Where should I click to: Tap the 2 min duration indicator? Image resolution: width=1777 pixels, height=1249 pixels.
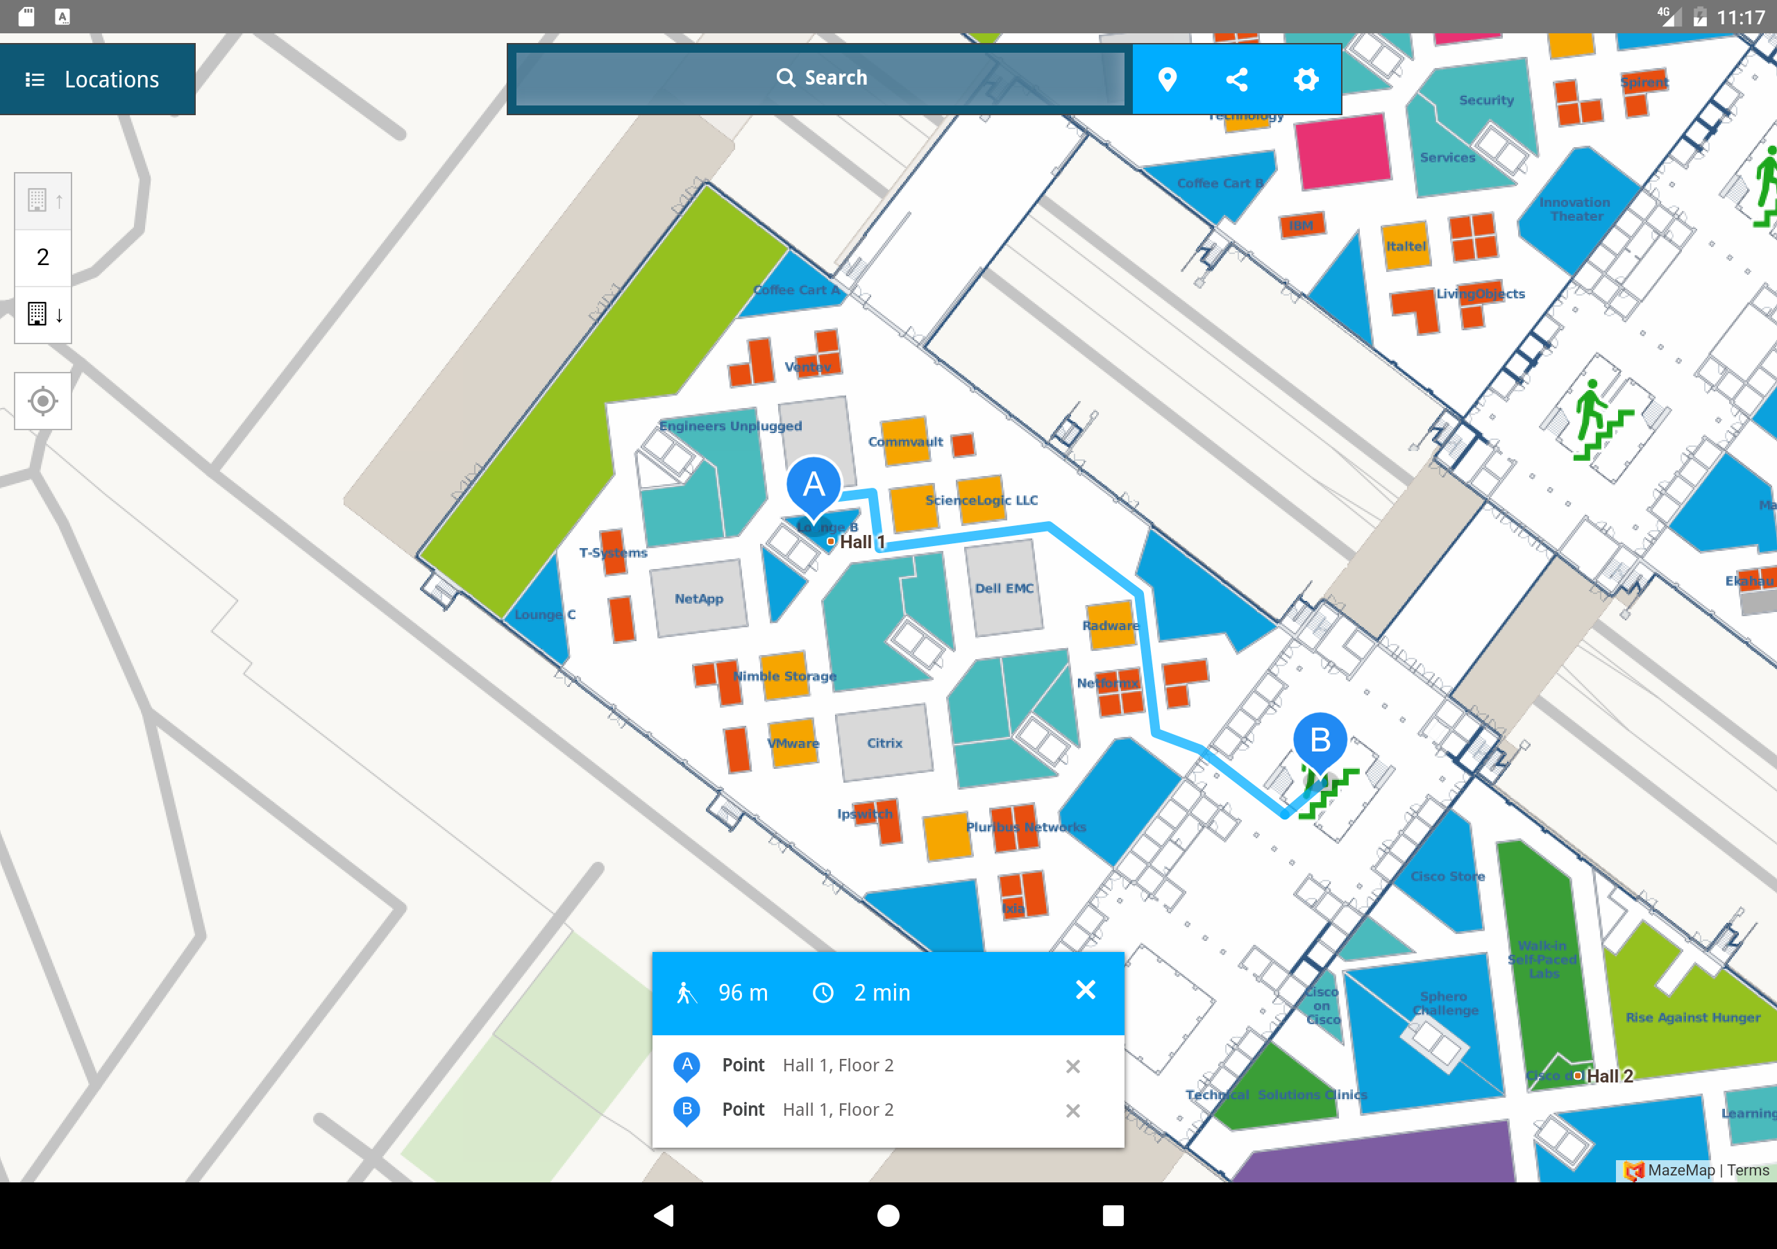[861, 993]
